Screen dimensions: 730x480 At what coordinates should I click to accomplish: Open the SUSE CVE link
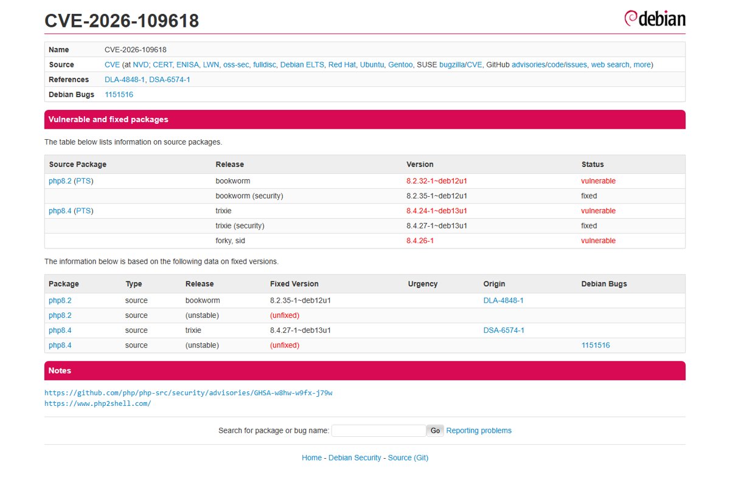tap(474, 64)
